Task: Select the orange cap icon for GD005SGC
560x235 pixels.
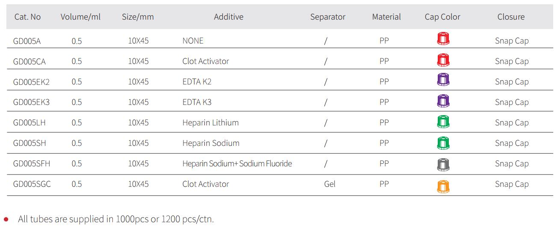Action: (443, 186)
